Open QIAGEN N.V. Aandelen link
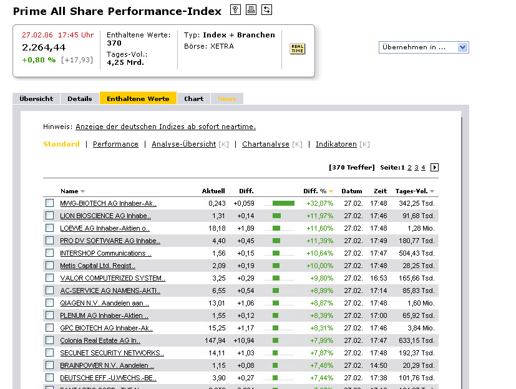This screenshot has width=516, height=389. point(104,303)
